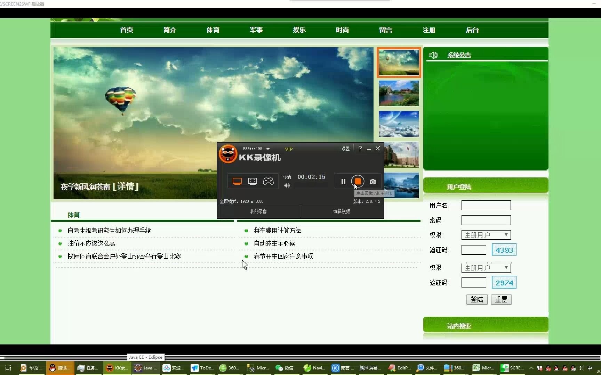The image size is (601, 375).
Task: Click the 标清 quality label
Action: [x=287, y=177]
